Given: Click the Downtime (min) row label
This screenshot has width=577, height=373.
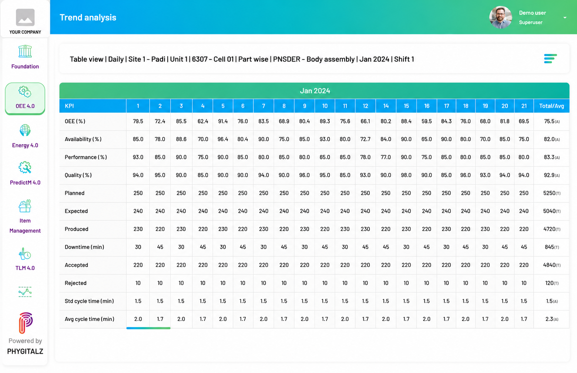Looking at the screenshot, I should [84, 247].
